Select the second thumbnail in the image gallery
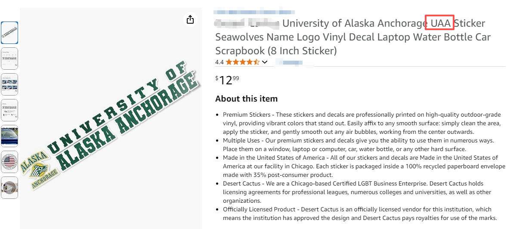 tap(9, 59)
